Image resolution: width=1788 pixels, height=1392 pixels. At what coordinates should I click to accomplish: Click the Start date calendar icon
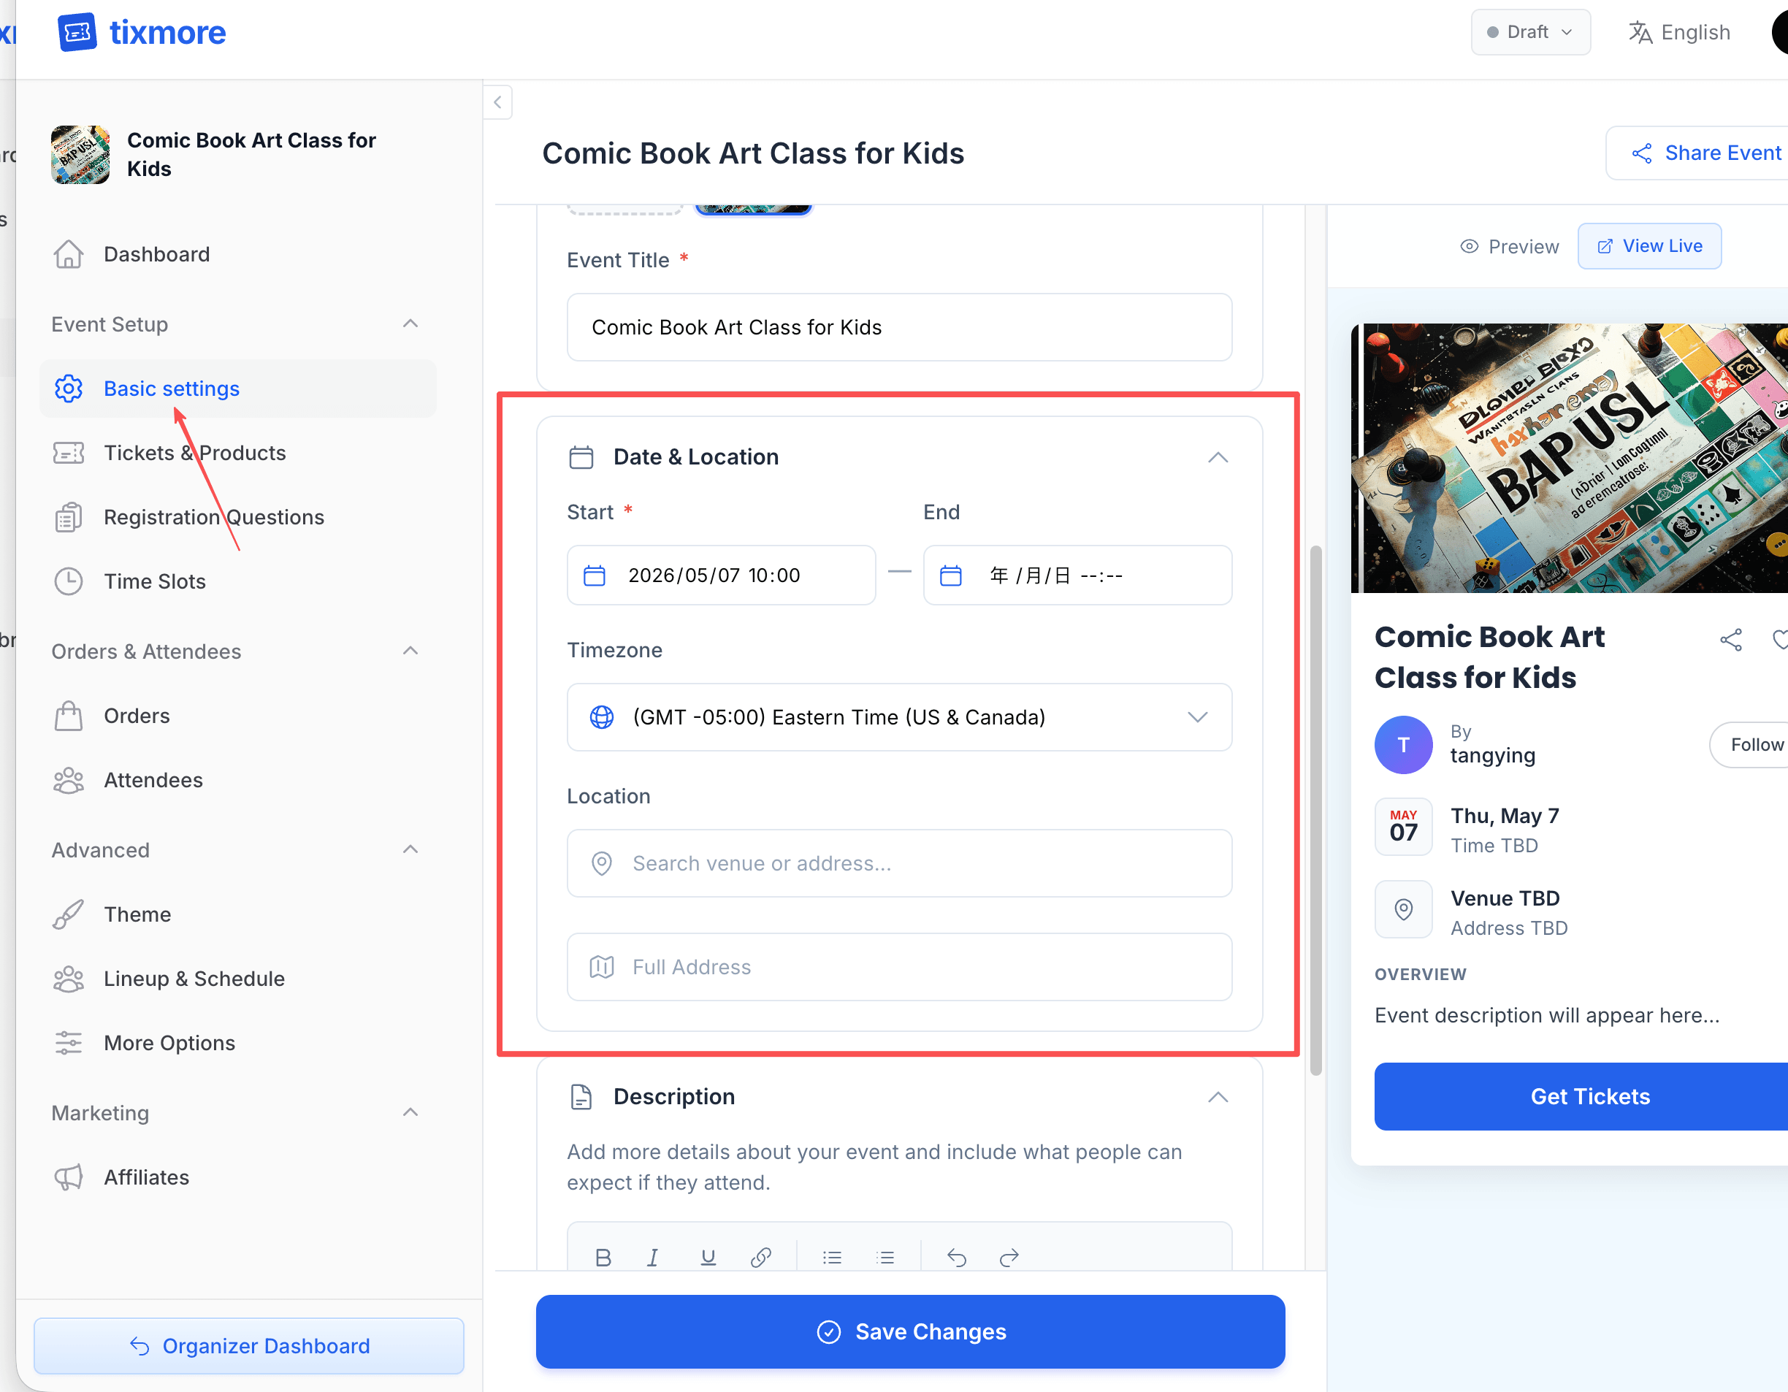coord(595,575)
